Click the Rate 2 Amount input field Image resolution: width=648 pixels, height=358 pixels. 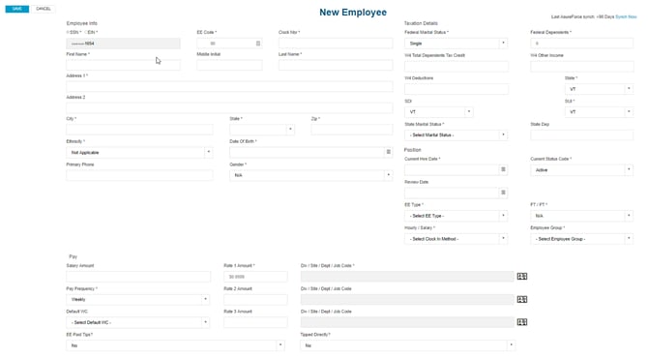pyautogui.click(x=255, y=299)
